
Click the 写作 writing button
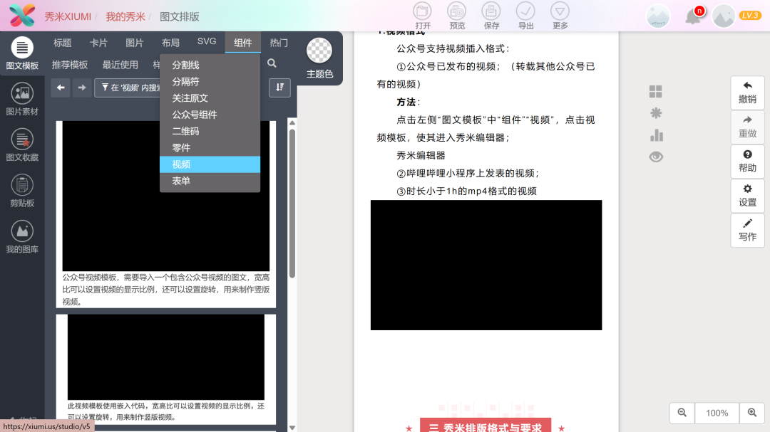coord(747,230)
